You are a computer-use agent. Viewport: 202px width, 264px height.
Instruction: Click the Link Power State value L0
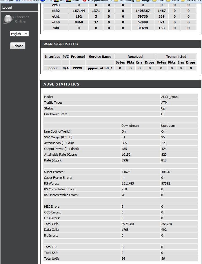pyautogui.click(x=163, y=114)
